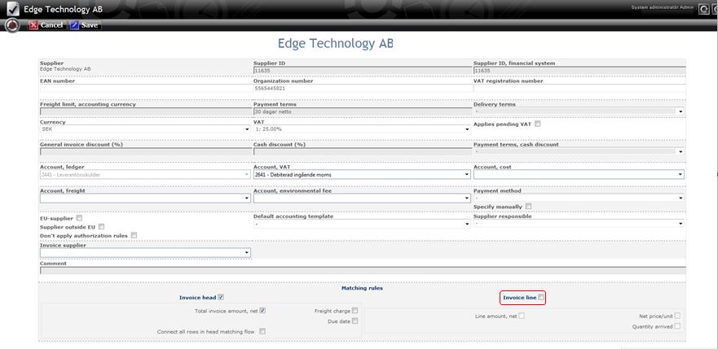The height and width of the screenshot is (349, 718).
Task: Tick the Freight charge checkbox
Action: [355, 311]
